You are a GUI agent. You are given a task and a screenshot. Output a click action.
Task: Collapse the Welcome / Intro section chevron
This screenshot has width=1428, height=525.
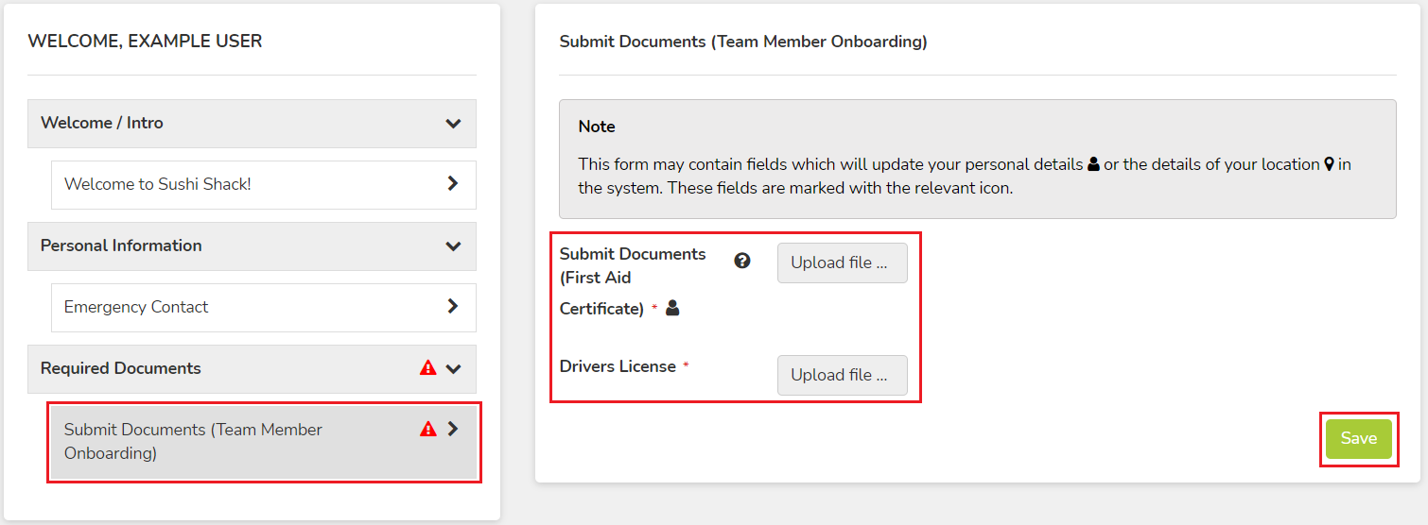[x=453, y=124]
